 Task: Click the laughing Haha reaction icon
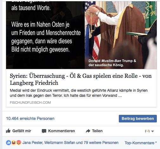pos(14,143)
